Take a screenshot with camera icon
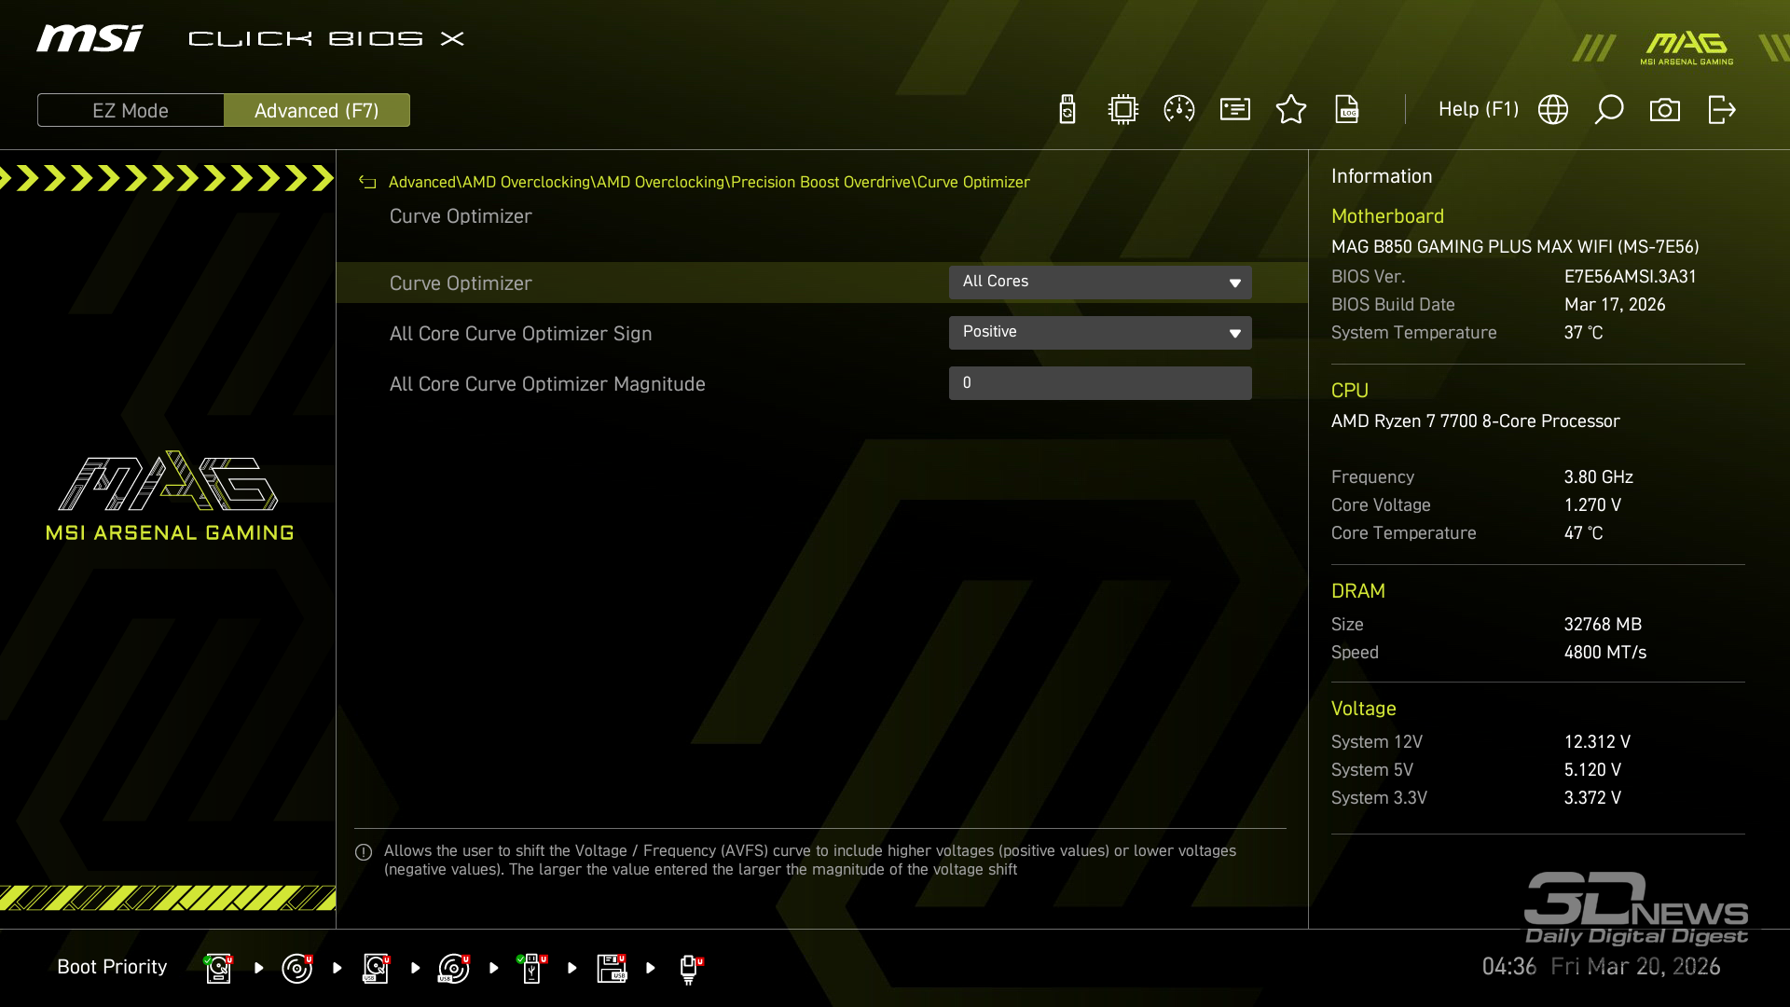Viewport: 1790px width, 1007px height. tap(1665, 110)
